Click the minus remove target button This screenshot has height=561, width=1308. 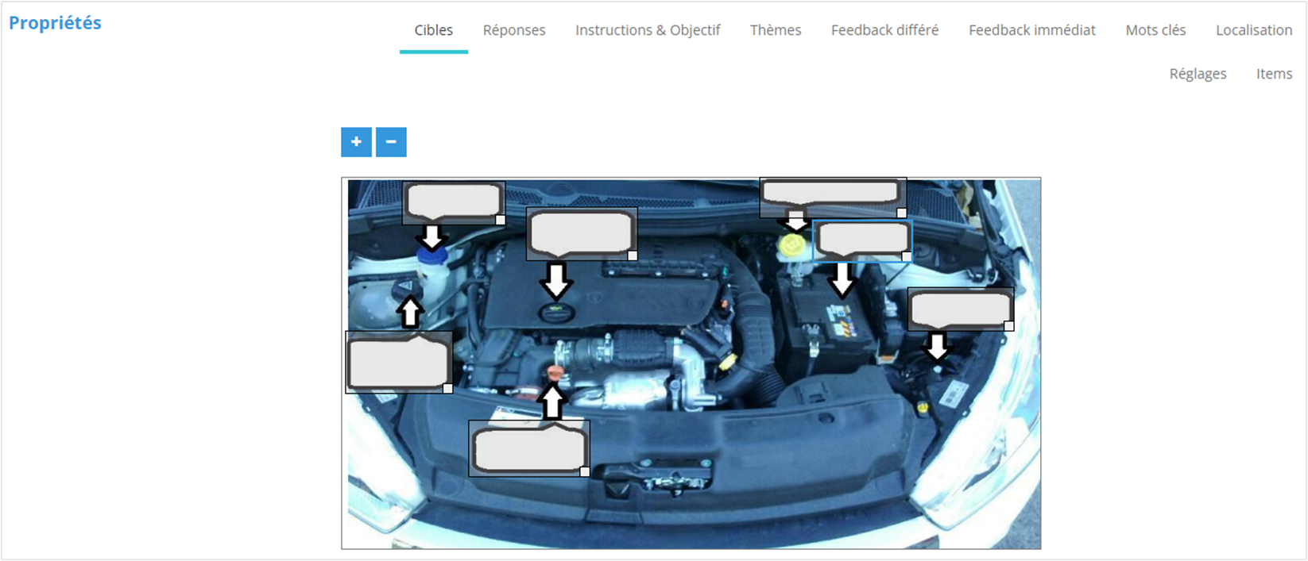(x=391, y=142)
